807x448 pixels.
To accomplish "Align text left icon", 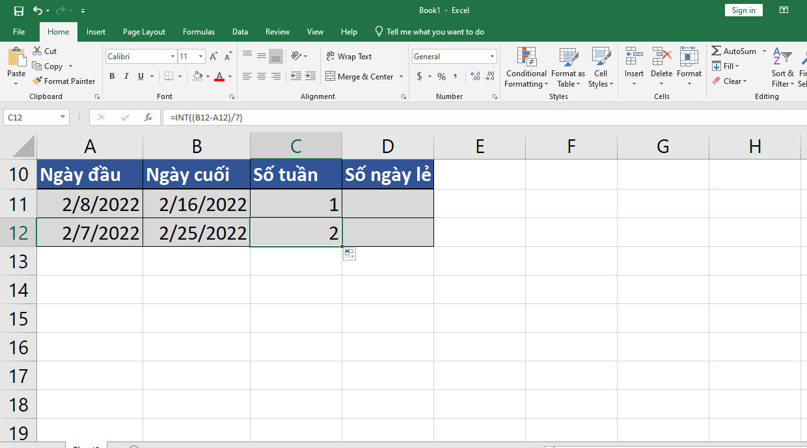I will pos(247,76).
